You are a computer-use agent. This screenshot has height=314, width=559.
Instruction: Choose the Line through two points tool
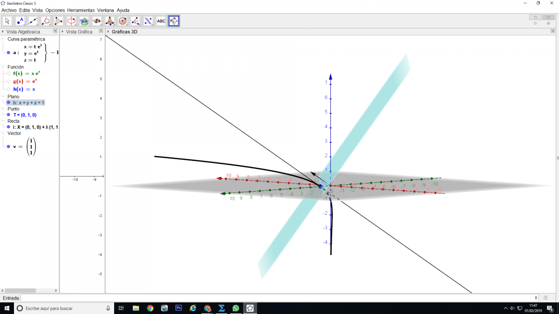pyautogui.click(x=33, y=21)
